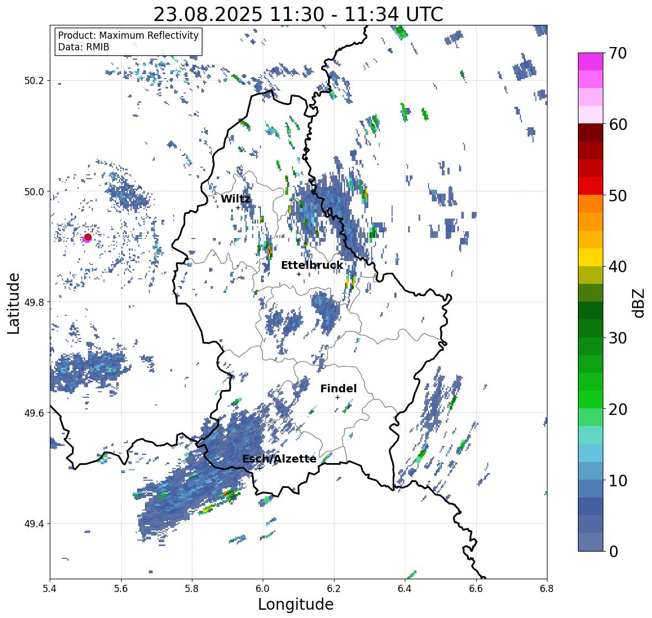Click the latitude tick label 50.2
This screenshot has height=618, width=652.
pos(34,81)
